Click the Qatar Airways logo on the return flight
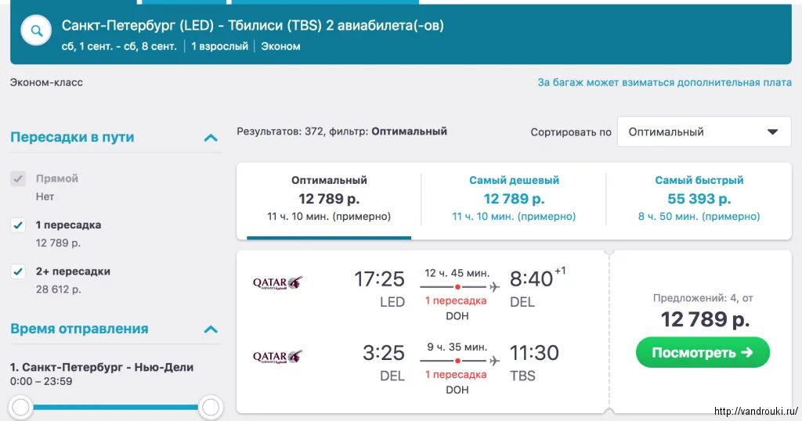This screenshot has height=421, width=802. 278,357
